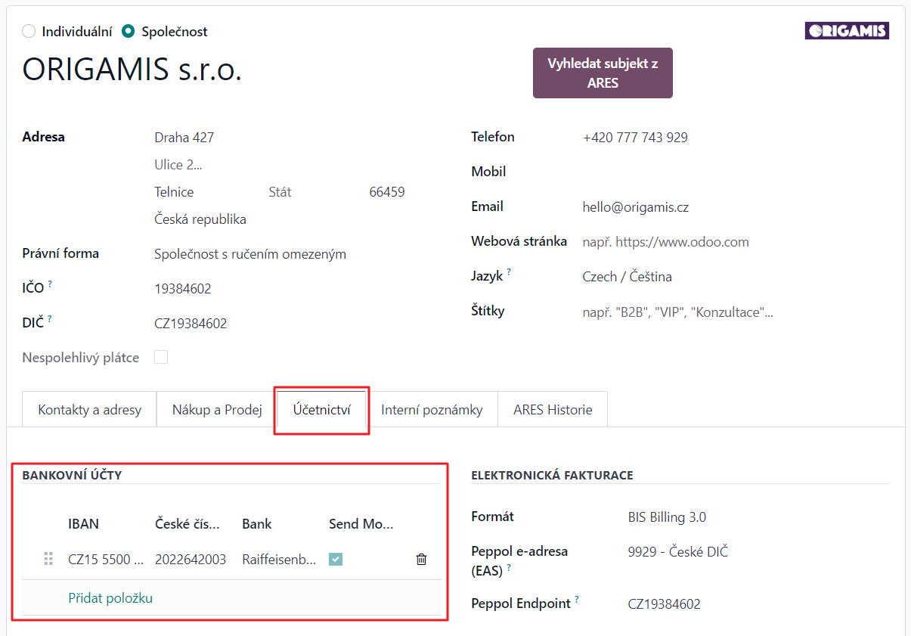Open the Formát dropdown BIS Billing 3.0
The image size is (911, 636).
click(667, 517)
